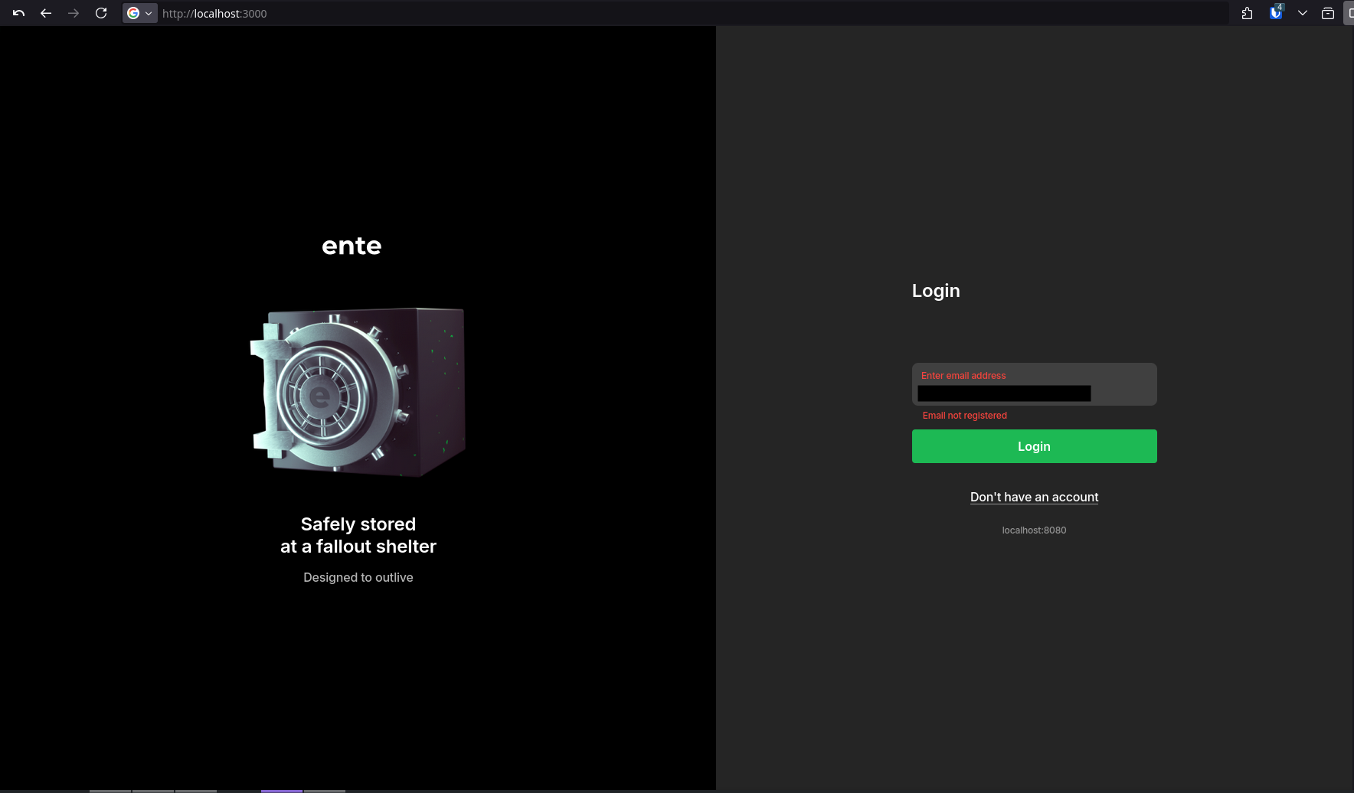This screenshot has width=1354, height=793.
Task: Click the localhost:8080 server endpoint text
Action: (1034, 530)
